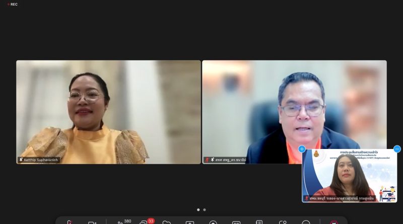403x224 pixels.
Task: Open the notes document icon in toolbar
Action: point(259,222)
